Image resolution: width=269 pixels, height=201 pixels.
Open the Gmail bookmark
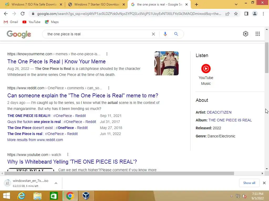click(x=11, y=22)
